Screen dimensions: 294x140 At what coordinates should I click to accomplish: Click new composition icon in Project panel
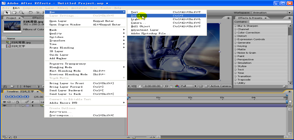pyautogui.click(x=19, y=86)
